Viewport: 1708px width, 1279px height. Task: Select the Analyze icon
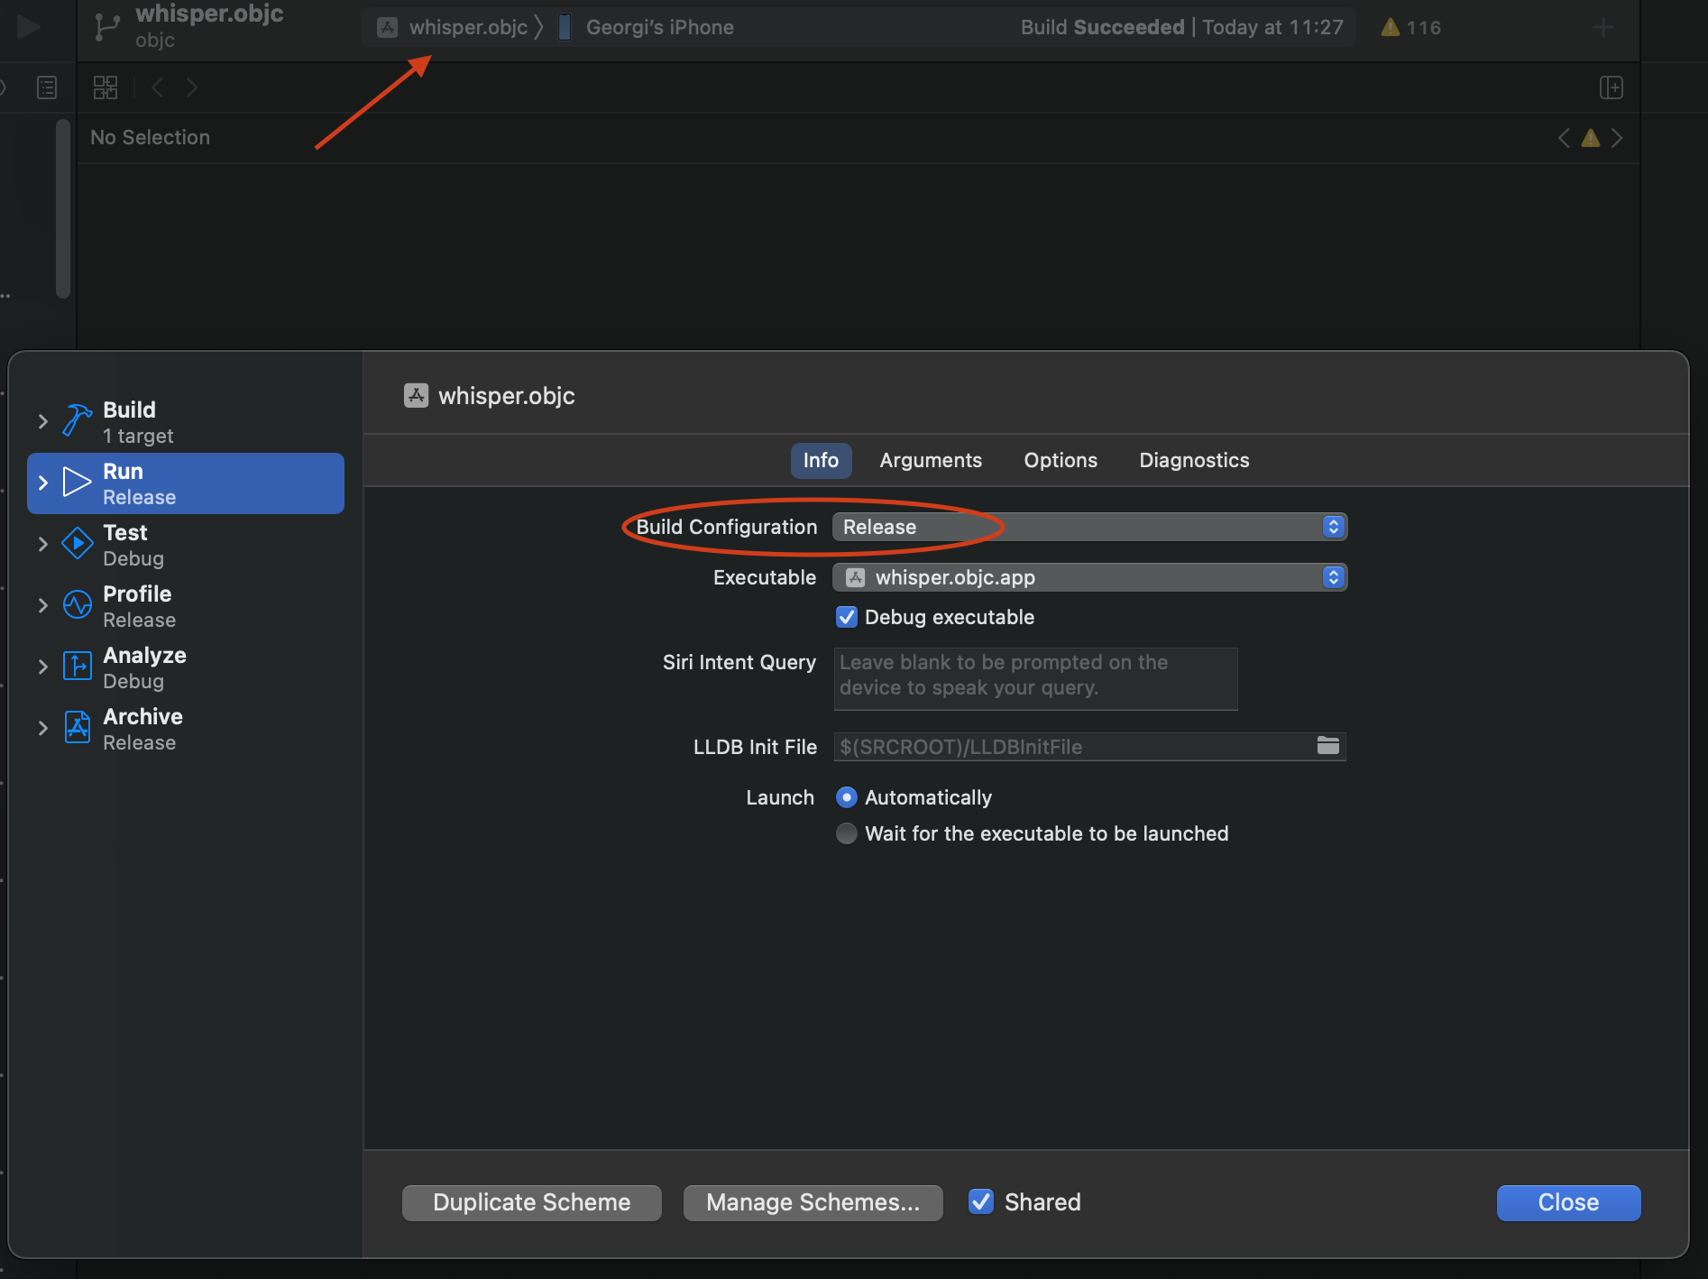coord(77,666)
